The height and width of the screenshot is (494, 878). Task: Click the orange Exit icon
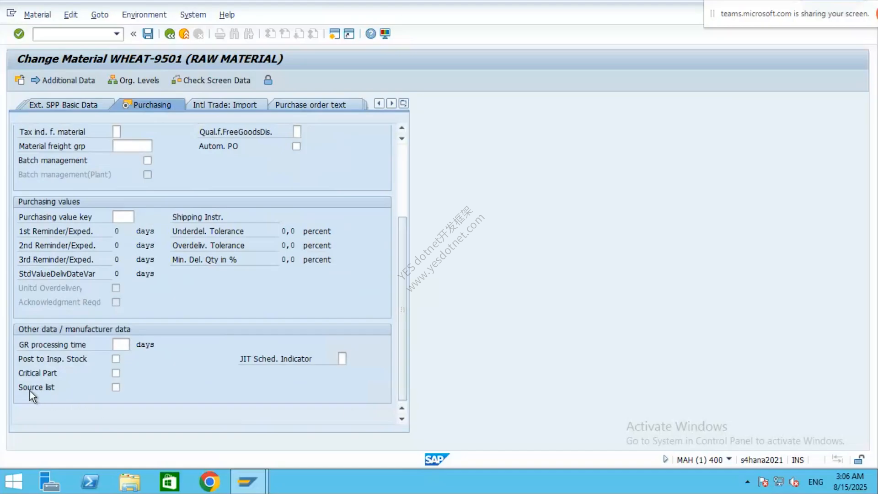(184, 34)
